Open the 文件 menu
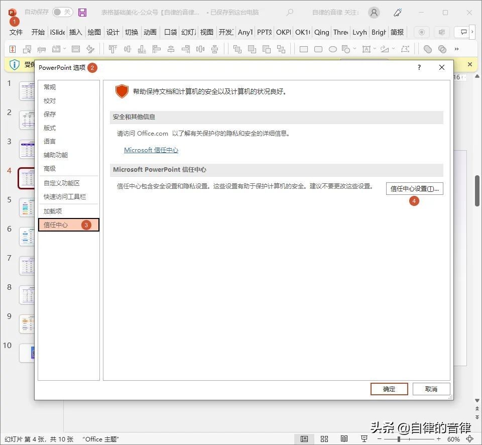 pos(16,32)
